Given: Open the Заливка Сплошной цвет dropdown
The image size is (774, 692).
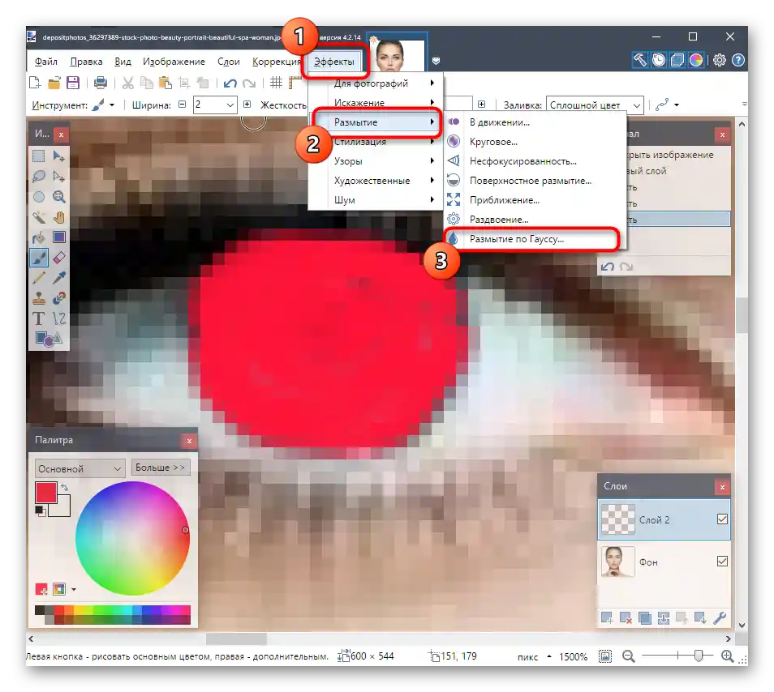Looking at the screenshot, I should click(595, 105).
